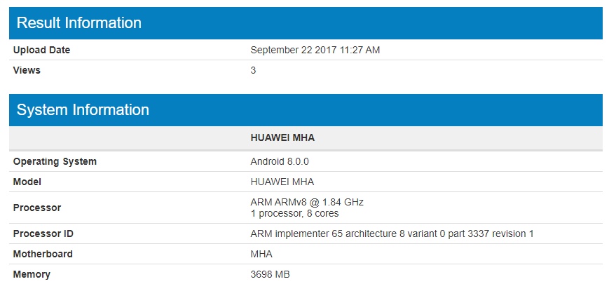
Task: Select the Android 8.0.0 value
Action: 280,161
